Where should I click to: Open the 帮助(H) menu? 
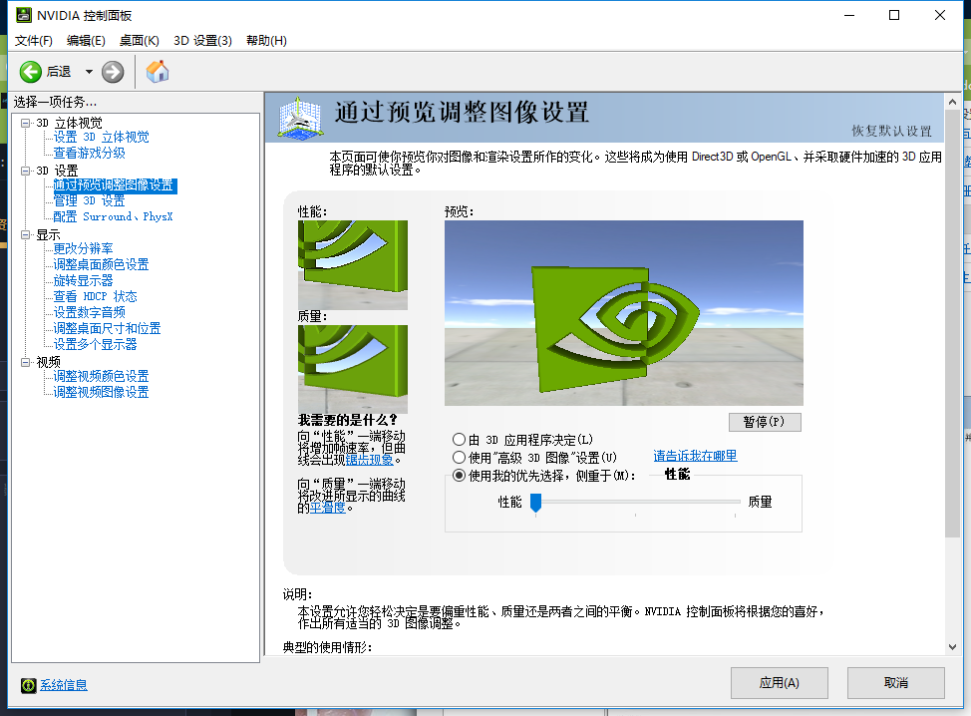(266, 40)
